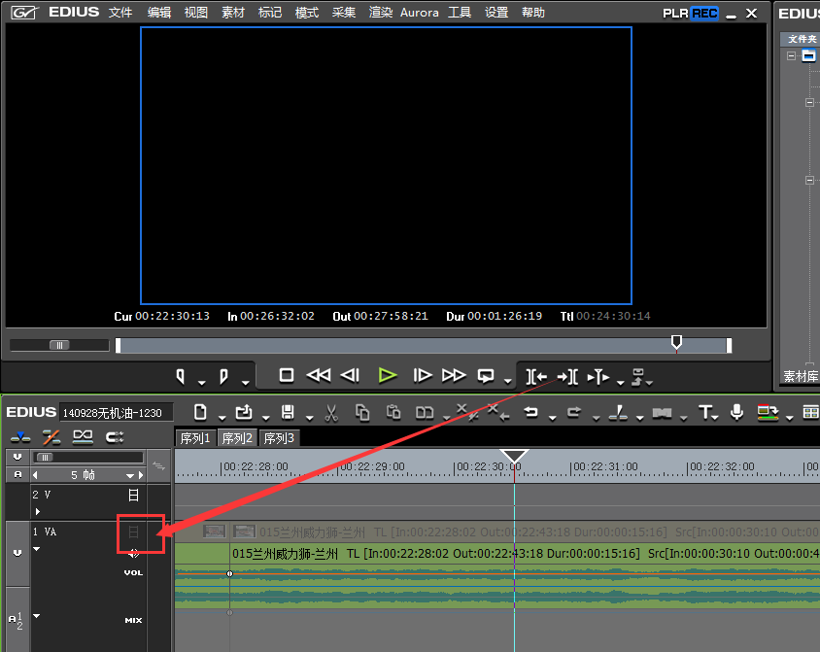Open the 渲染 menu
Screen dimensions: 820x652
[381, 13]
